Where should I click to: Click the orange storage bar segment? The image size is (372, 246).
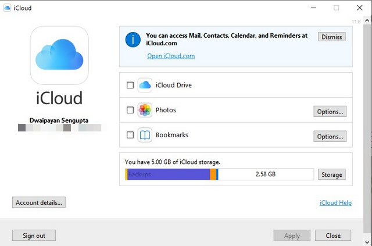point(213,174)
